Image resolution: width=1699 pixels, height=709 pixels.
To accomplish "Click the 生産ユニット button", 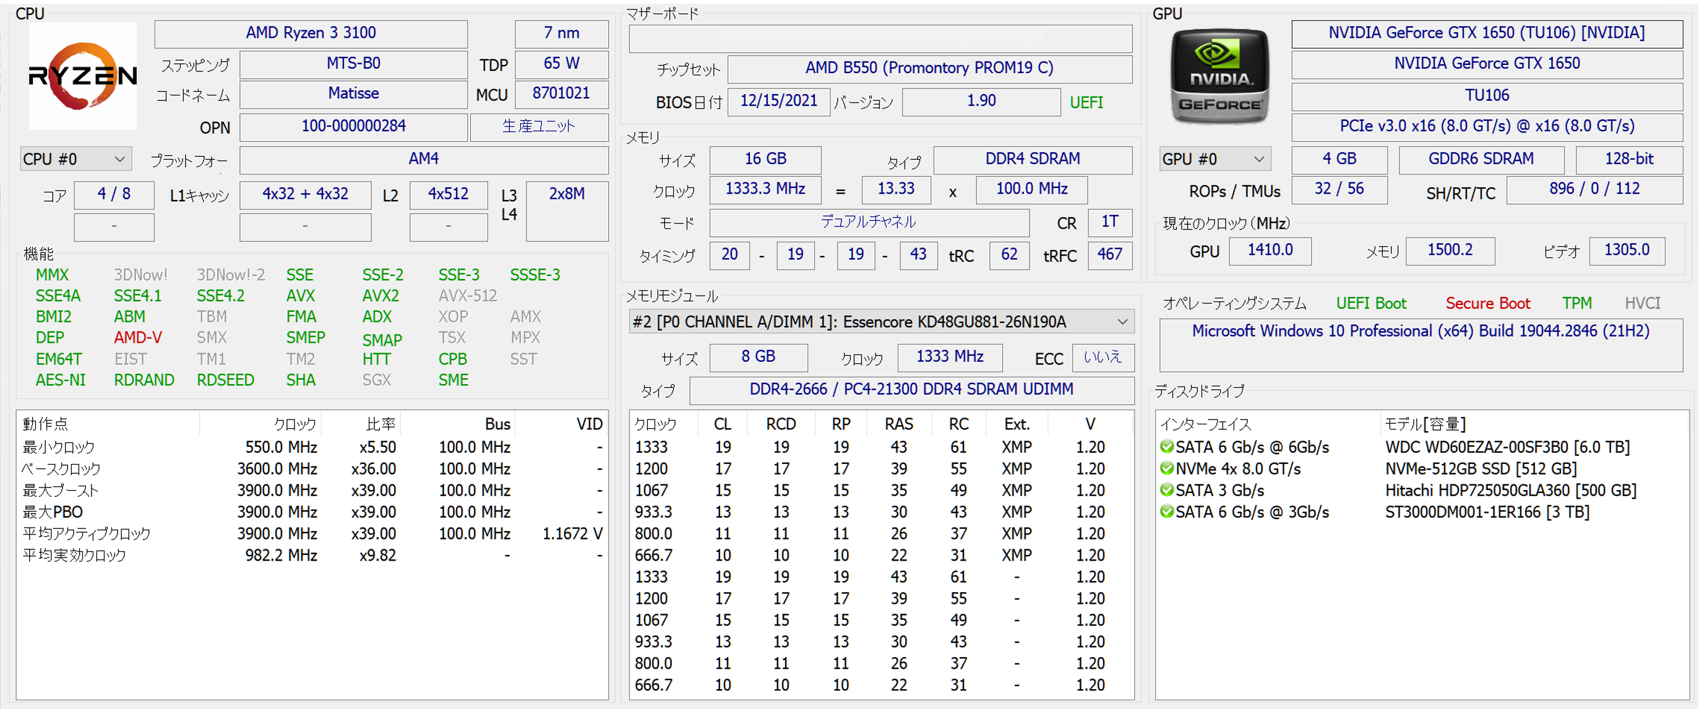I will pyautogui.click(x=538, y=126).
